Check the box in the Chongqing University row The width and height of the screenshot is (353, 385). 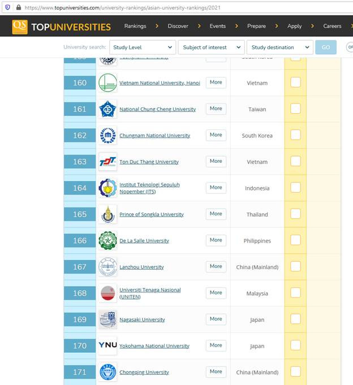(295, 371)
